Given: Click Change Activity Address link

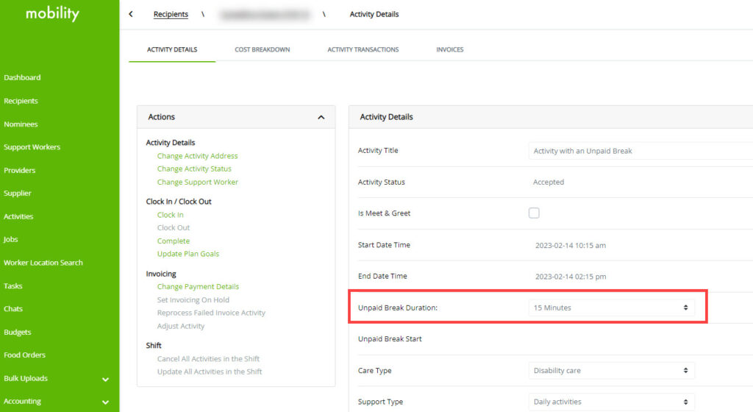Looking at the screenshot, I should (197, 156).
